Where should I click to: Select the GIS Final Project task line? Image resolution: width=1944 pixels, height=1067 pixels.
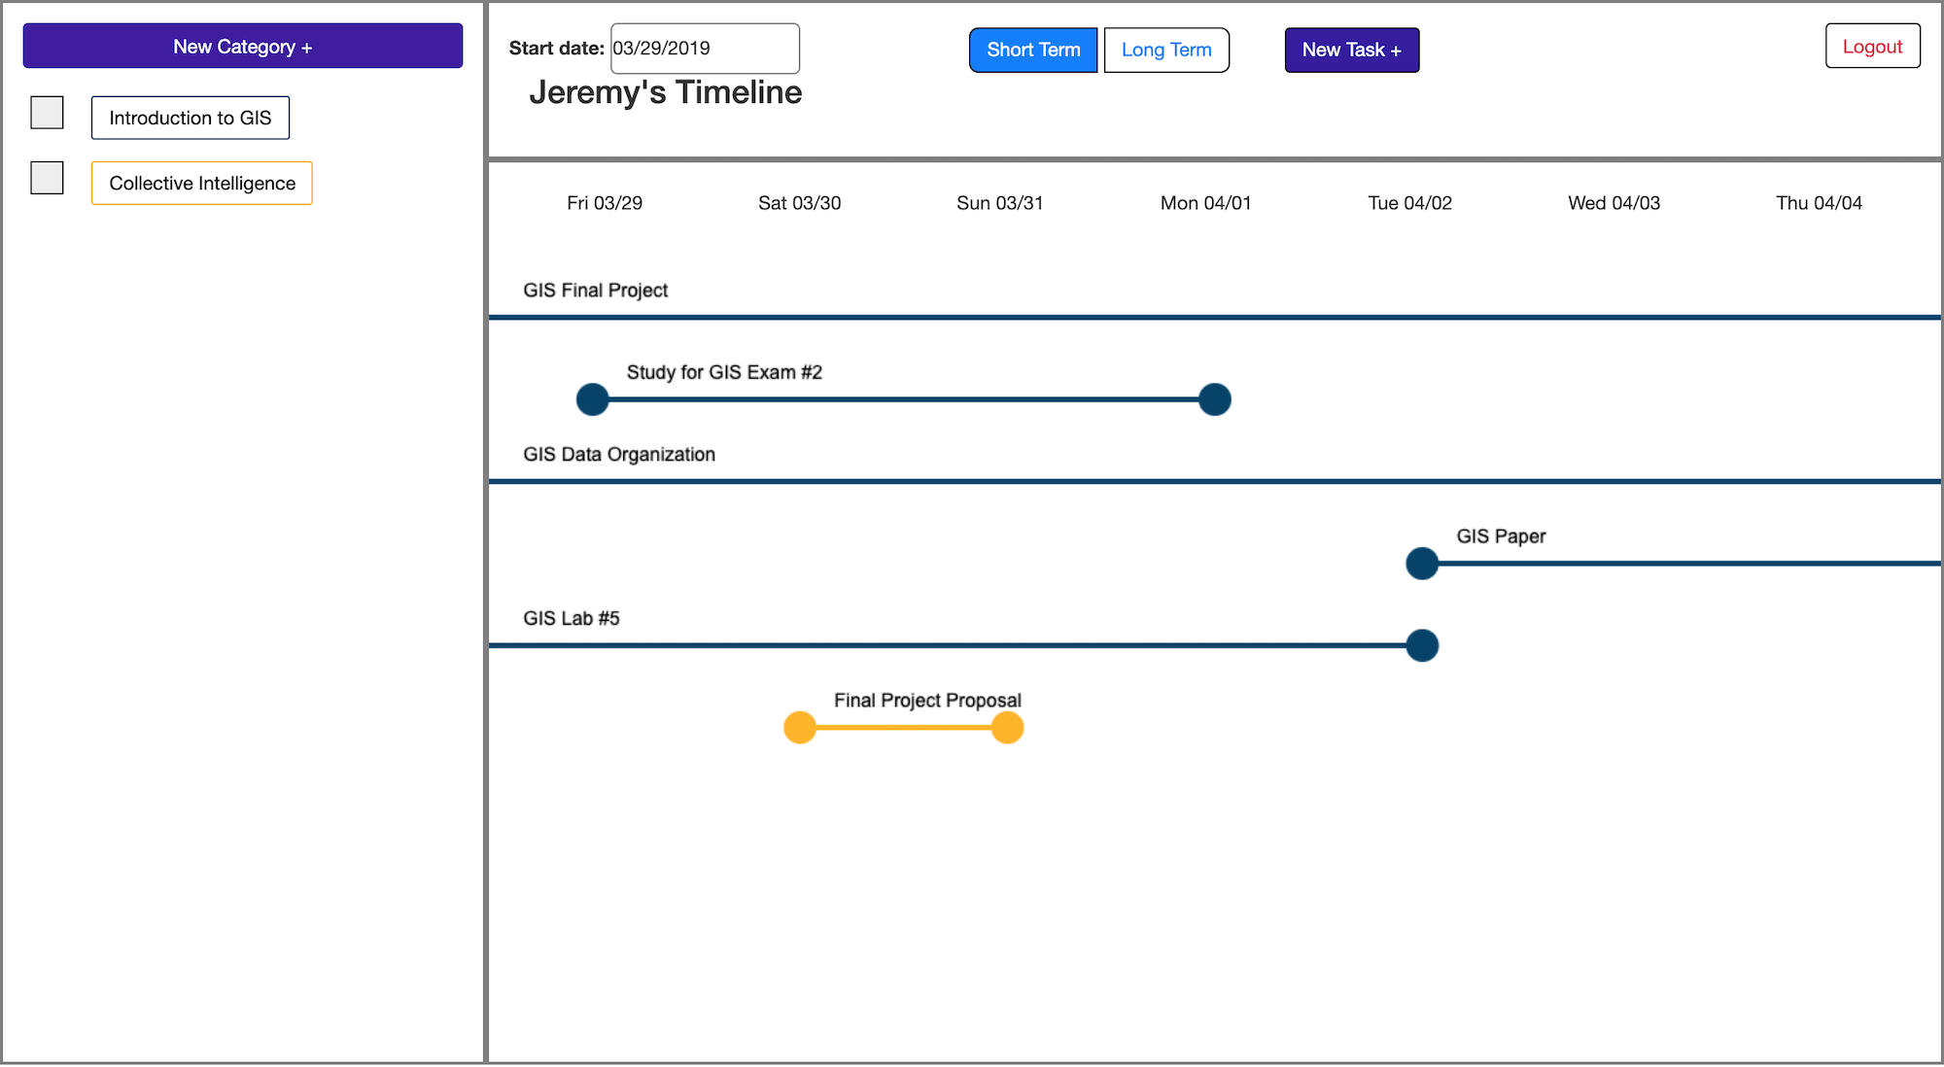pyautogui.click(x=1213, y=317)
